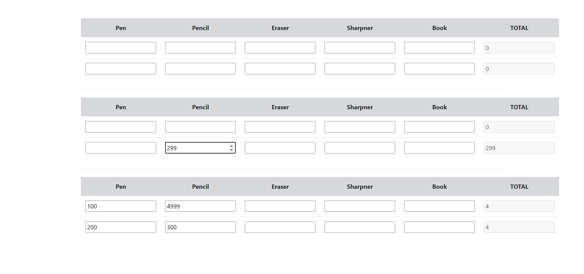The width and height of the screenshot is (584, 274).
Task: Click the empty Sharpner input in the middle table's top row
Action: 360,127
